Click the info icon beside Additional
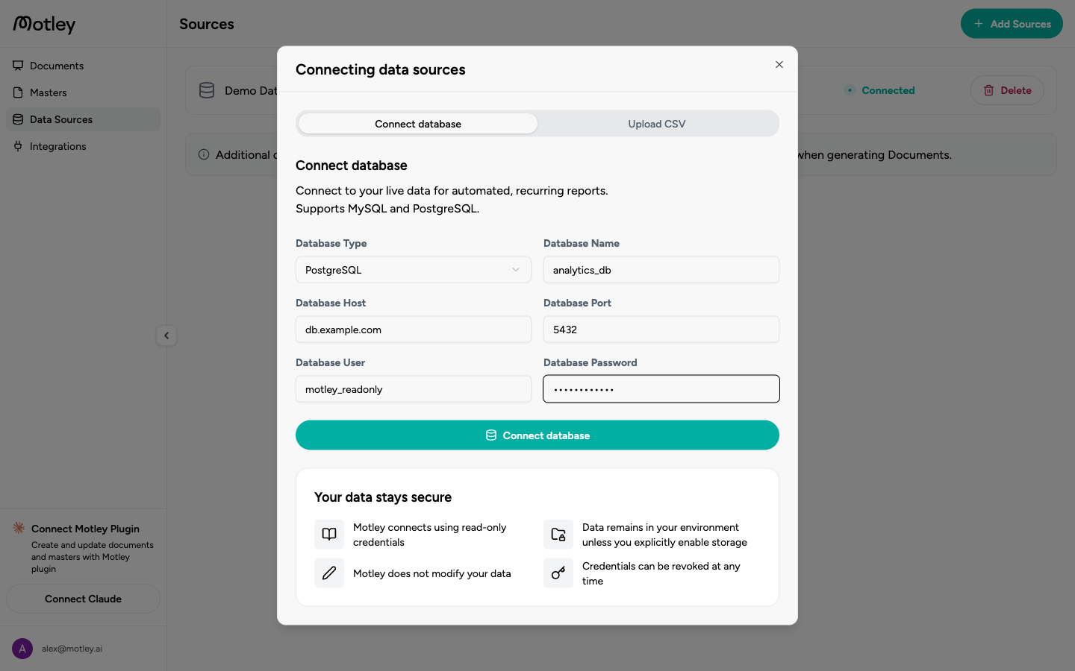This screenshot has height=671, width=1075. coord(204,154)
